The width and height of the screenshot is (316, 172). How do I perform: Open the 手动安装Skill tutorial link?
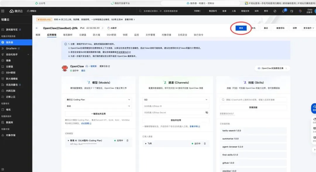pos(123,52)
